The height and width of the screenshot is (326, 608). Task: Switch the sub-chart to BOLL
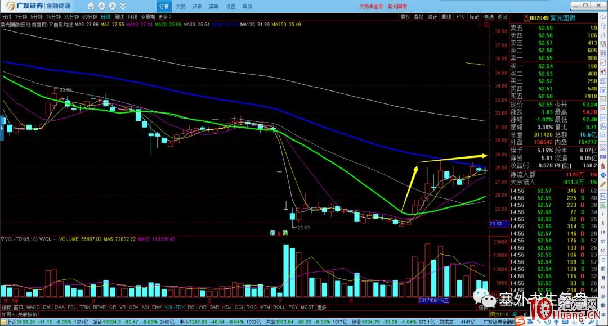[279, 307]
